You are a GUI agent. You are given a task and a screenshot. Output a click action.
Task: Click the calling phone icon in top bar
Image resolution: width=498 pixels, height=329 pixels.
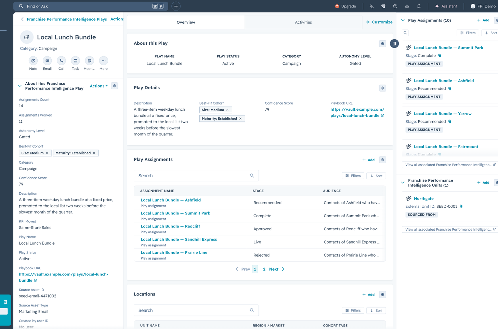pyautogui.click(x=371, y=6)
